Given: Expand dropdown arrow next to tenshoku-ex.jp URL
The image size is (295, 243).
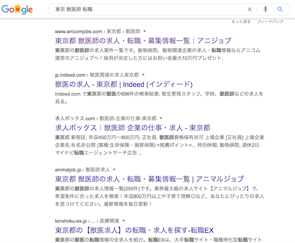Looking at the screenshot, I should [x=124, y=221].
